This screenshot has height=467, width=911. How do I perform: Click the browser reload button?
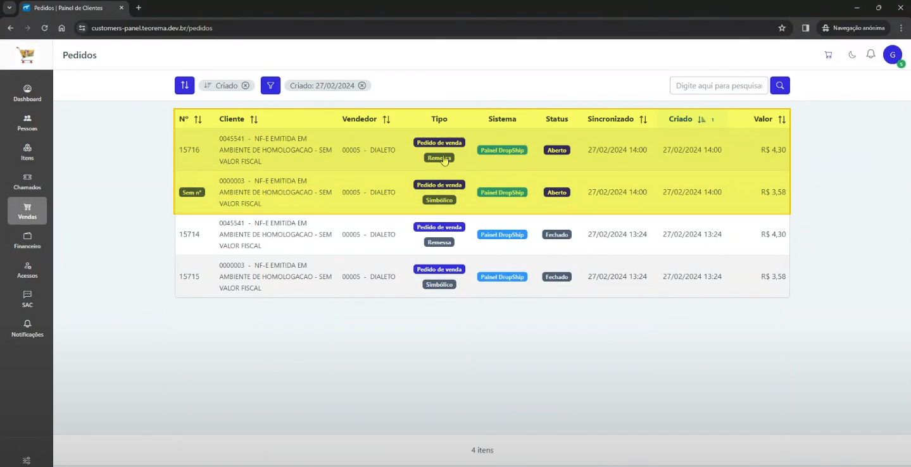44,28
